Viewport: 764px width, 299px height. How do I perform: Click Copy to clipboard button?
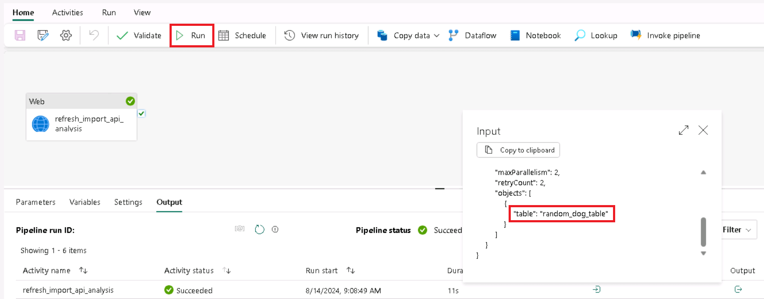pos(518,150)
